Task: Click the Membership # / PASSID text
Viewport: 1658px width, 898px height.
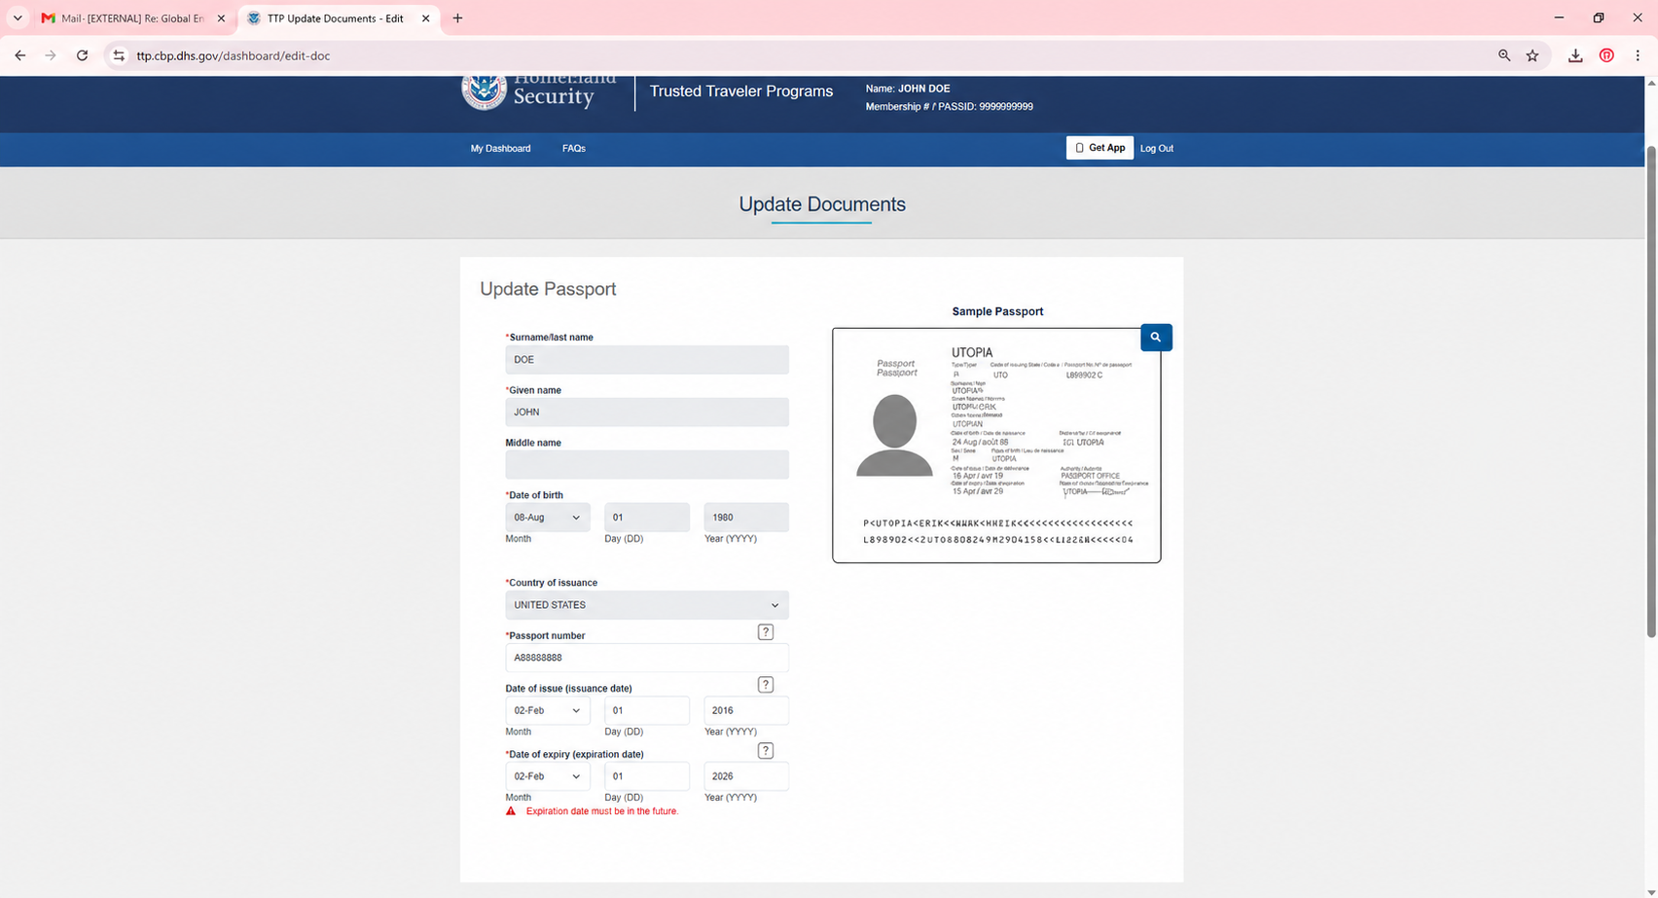Action: pyautogui.click(x=950, y=107)
